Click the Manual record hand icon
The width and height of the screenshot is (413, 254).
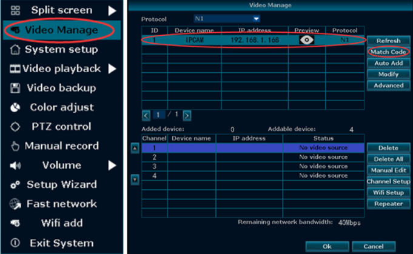(x=16, y=146)
